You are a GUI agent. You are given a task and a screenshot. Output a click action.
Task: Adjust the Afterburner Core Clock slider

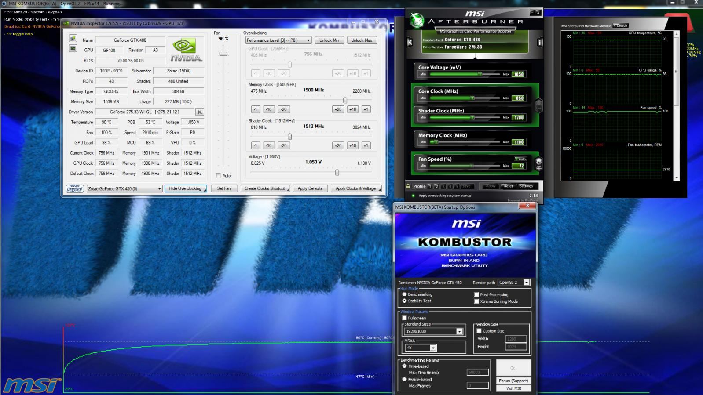point(472,98)
